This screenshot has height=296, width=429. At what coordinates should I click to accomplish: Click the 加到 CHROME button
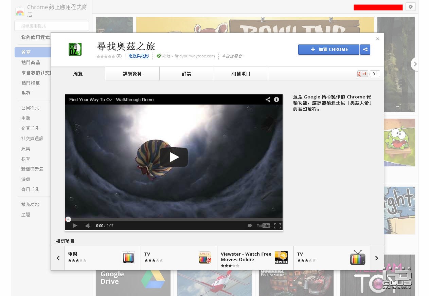(329, 50)
